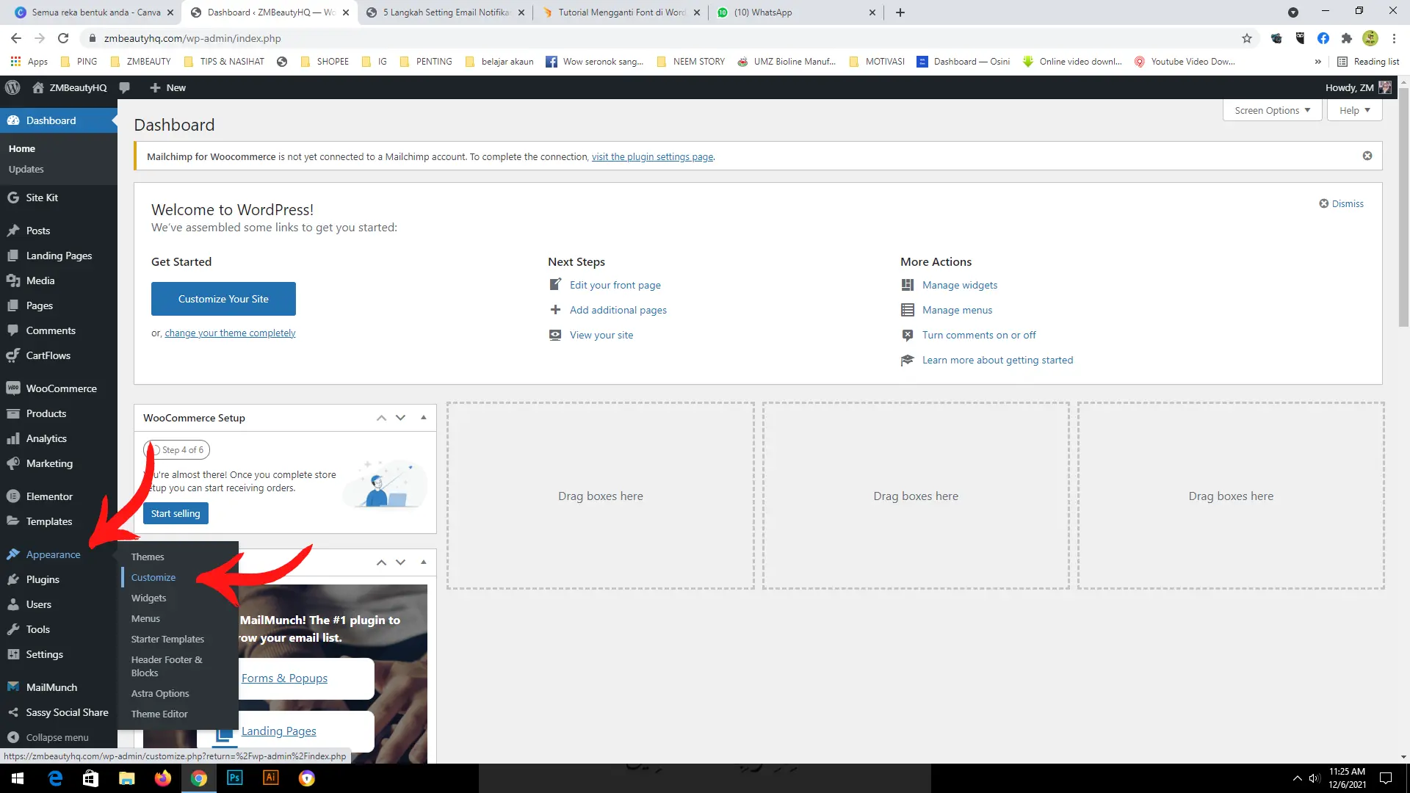Open Illustrator from the taskbar

[x=271, y=778]
